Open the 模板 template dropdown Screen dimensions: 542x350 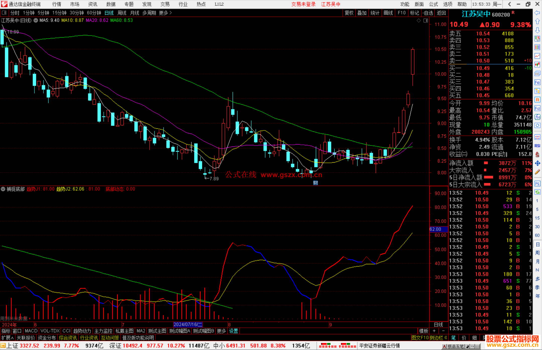click(424, 331)
